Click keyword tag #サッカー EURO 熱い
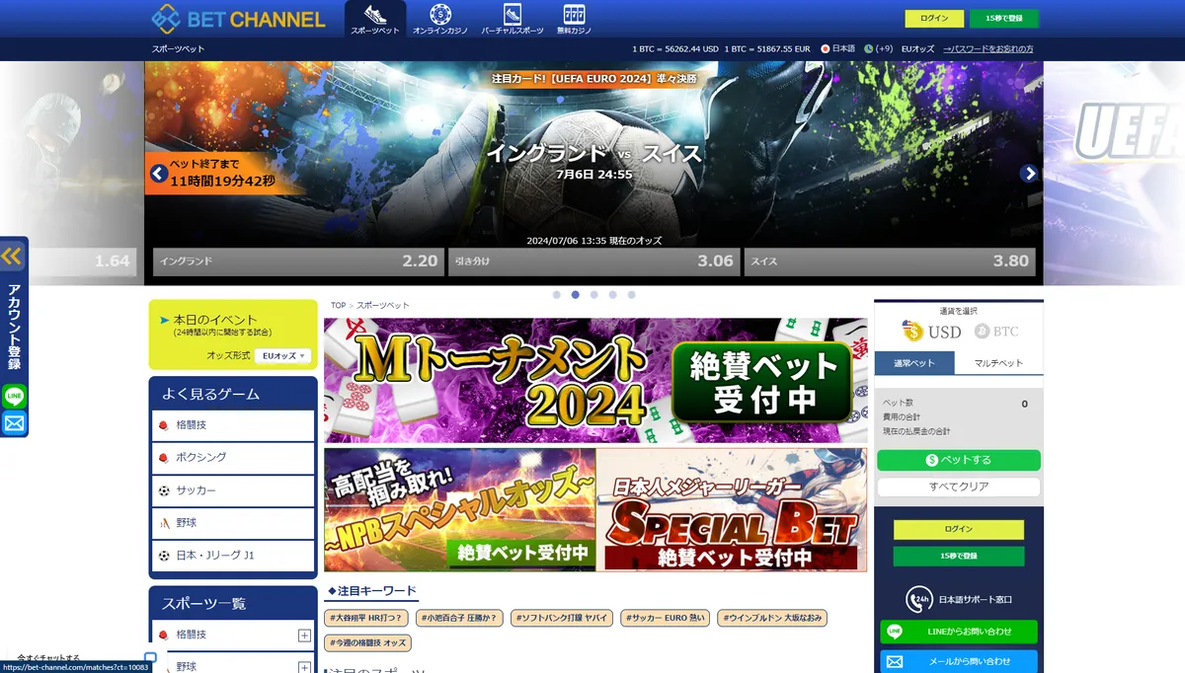 [666, 619]
